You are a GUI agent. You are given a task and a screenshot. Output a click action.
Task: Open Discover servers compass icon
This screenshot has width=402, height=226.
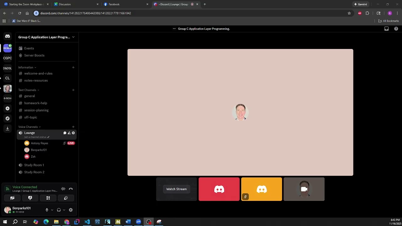coord(8,118)
